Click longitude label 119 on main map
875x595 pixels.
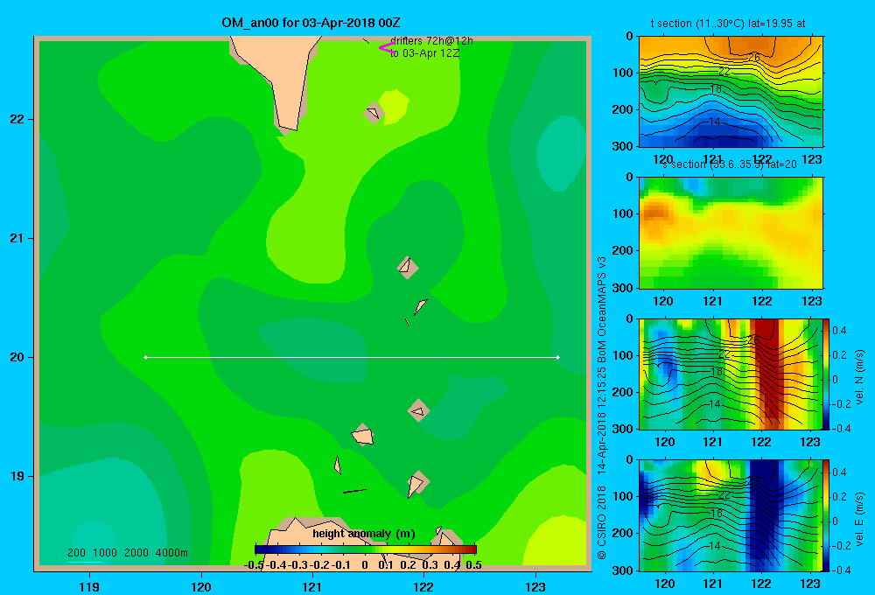89,586
